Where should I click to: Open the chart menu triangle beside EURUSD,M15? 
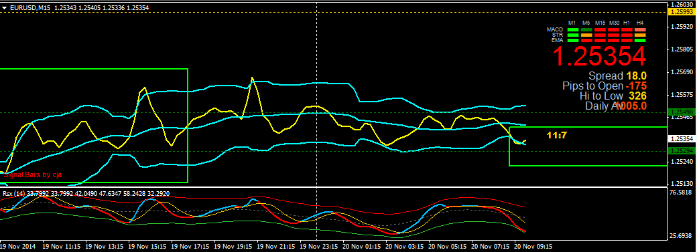(4, 7)
